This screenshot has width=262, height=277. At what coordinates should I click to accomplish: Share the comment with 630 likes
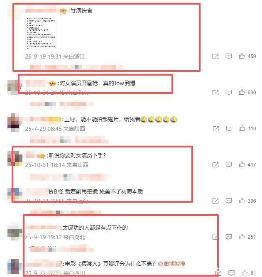215,92
